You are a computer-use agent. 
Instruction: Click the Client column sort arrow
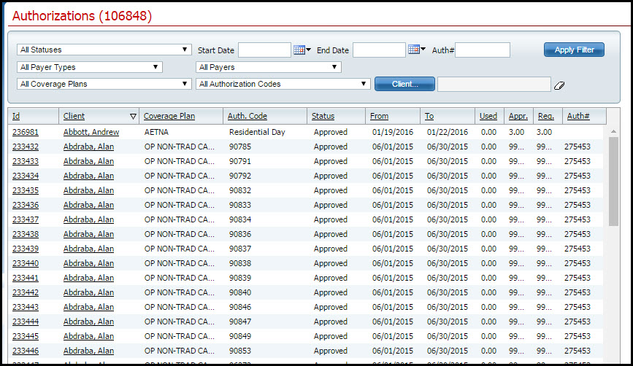coord(132,116)
